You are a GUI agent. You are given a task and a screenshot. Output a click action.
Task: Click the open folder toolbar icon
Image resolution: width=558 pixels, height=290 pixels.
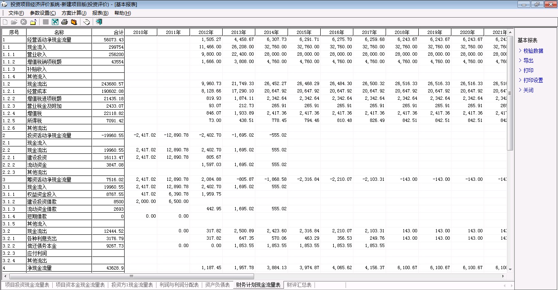click(x=14, y=22)
